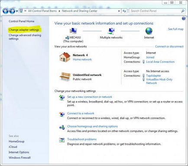
Task: Click the Local Area Connection plug icon
Action: coord(143,62)
